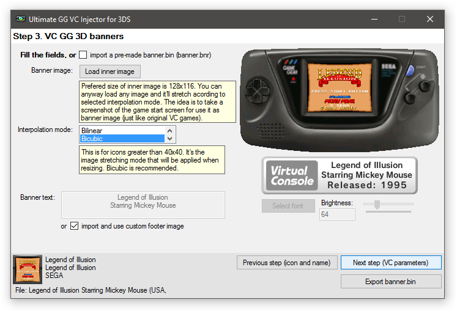The width and height of the screenshot is (457, 311).
Task: Enable import a pre-made banner.bin checkbox
Action: (x=83, y=55)
